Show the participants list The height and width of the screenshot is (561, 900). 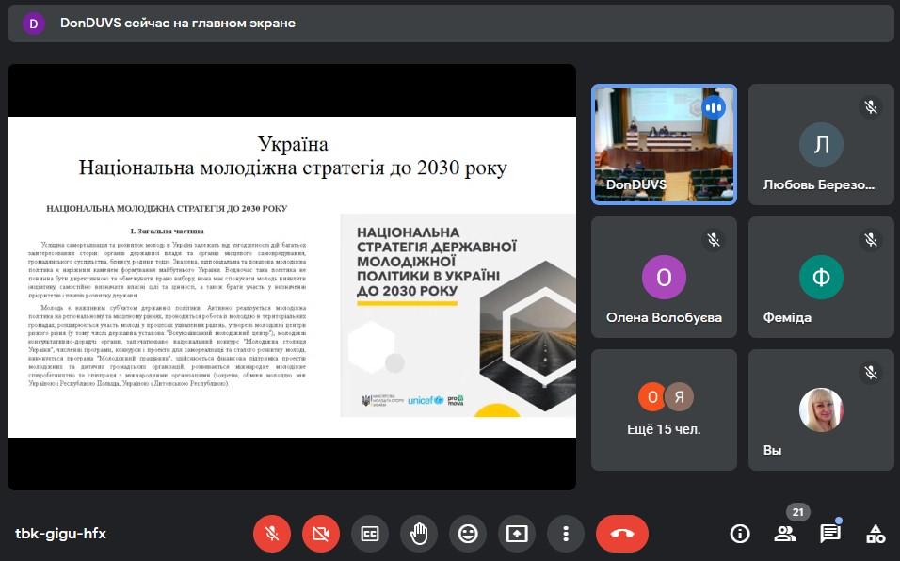pos(784,534)
